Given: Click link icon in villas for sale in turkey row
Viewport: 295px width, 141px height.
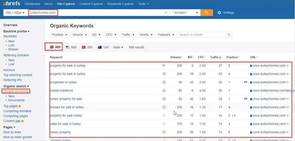Looking at the screenshot, I should (x=164, y=124).
